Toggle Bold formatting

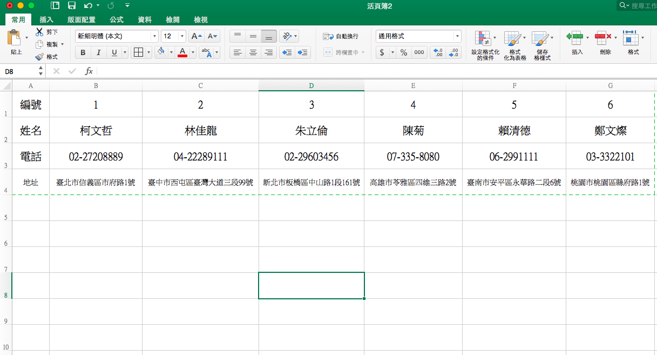(x=83, y=52)
